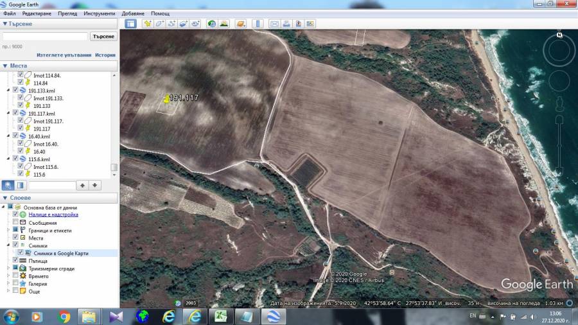Disable the Пътища layer checkbox
The width and height of the screenshot is (578, 325).
tap(15, 261)
